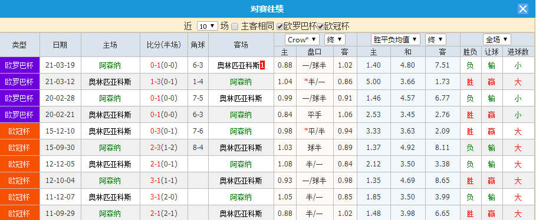Select the 欧冠杯 tag on the 12-12-05 row

[19, 164]
